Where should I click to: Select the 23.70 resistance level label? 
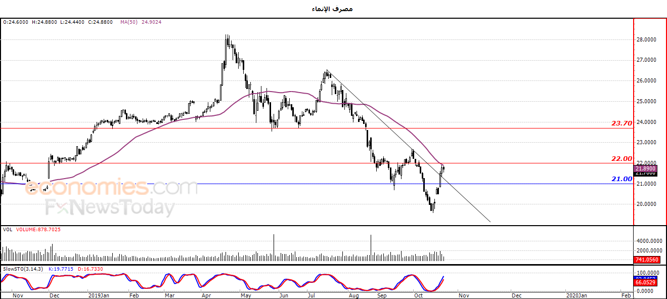tap(622, 123)
